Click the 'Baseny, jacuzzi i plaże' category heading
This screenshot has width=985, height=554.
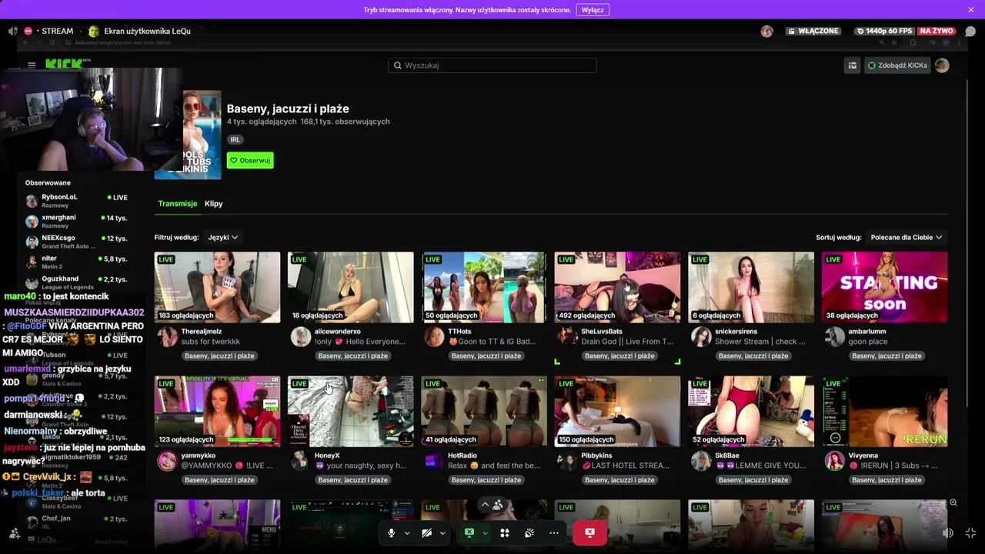tap(288, 108)
